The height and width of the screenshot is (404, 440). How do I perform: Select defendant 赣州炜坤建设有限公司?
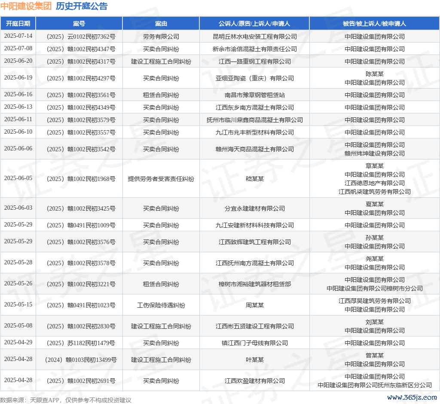tap(375, 153)
